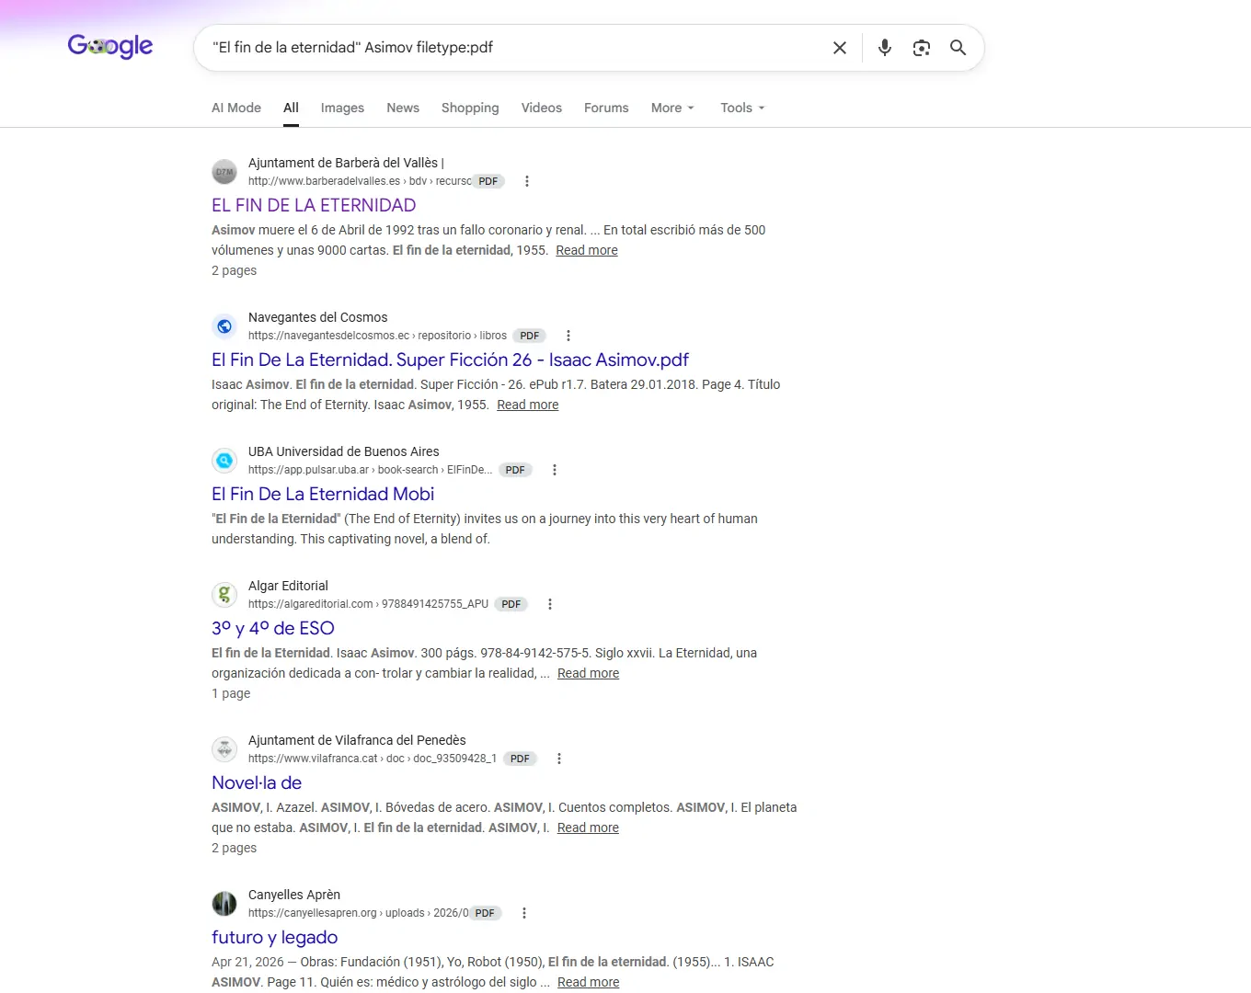
Task: Switch to Shopping tab
Action: 470,108
